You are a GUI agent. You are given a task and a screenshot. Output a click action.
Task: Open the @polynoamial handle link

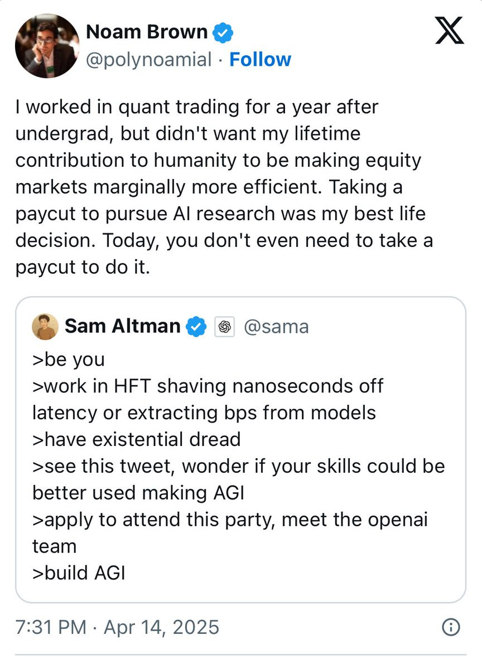coord(148,60)
